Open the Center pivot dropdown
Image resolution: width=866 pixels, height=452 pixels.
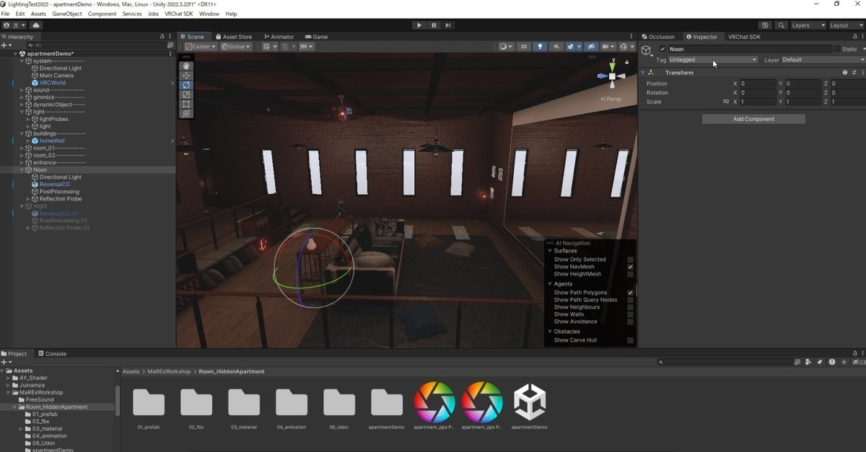(x=201, y=47)
